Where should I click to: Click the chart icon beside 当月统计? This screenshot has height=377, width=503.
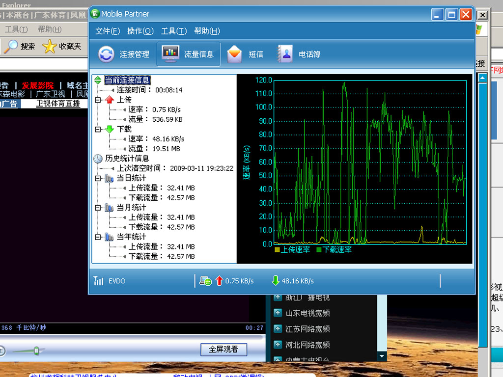109,208
